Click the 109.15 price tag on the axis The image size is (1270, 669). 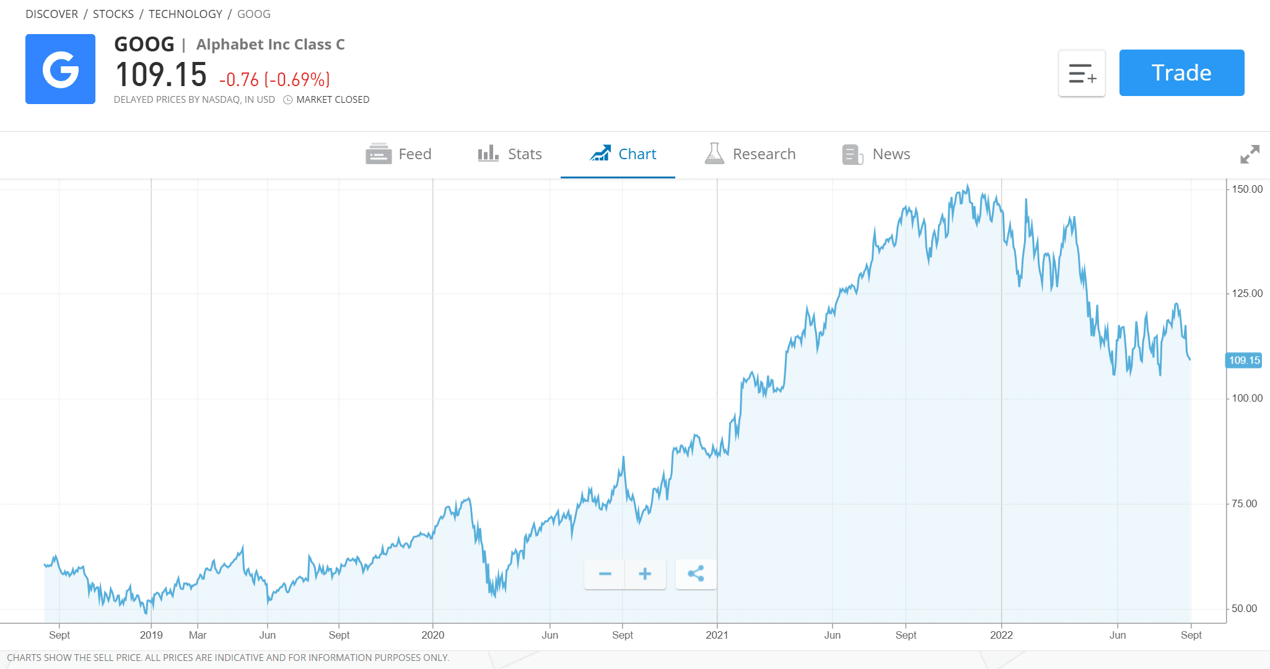pos(1243,360)
